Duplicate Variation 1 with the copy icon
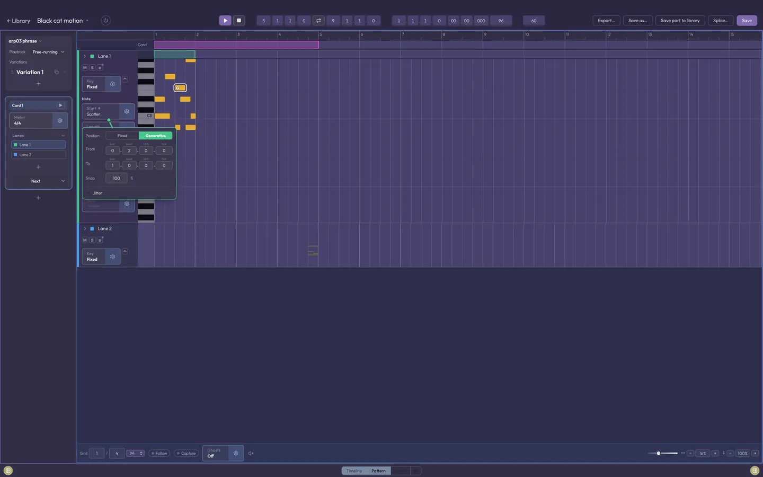The width and height of the screenshot is (763, 477). tap(57, 72)
